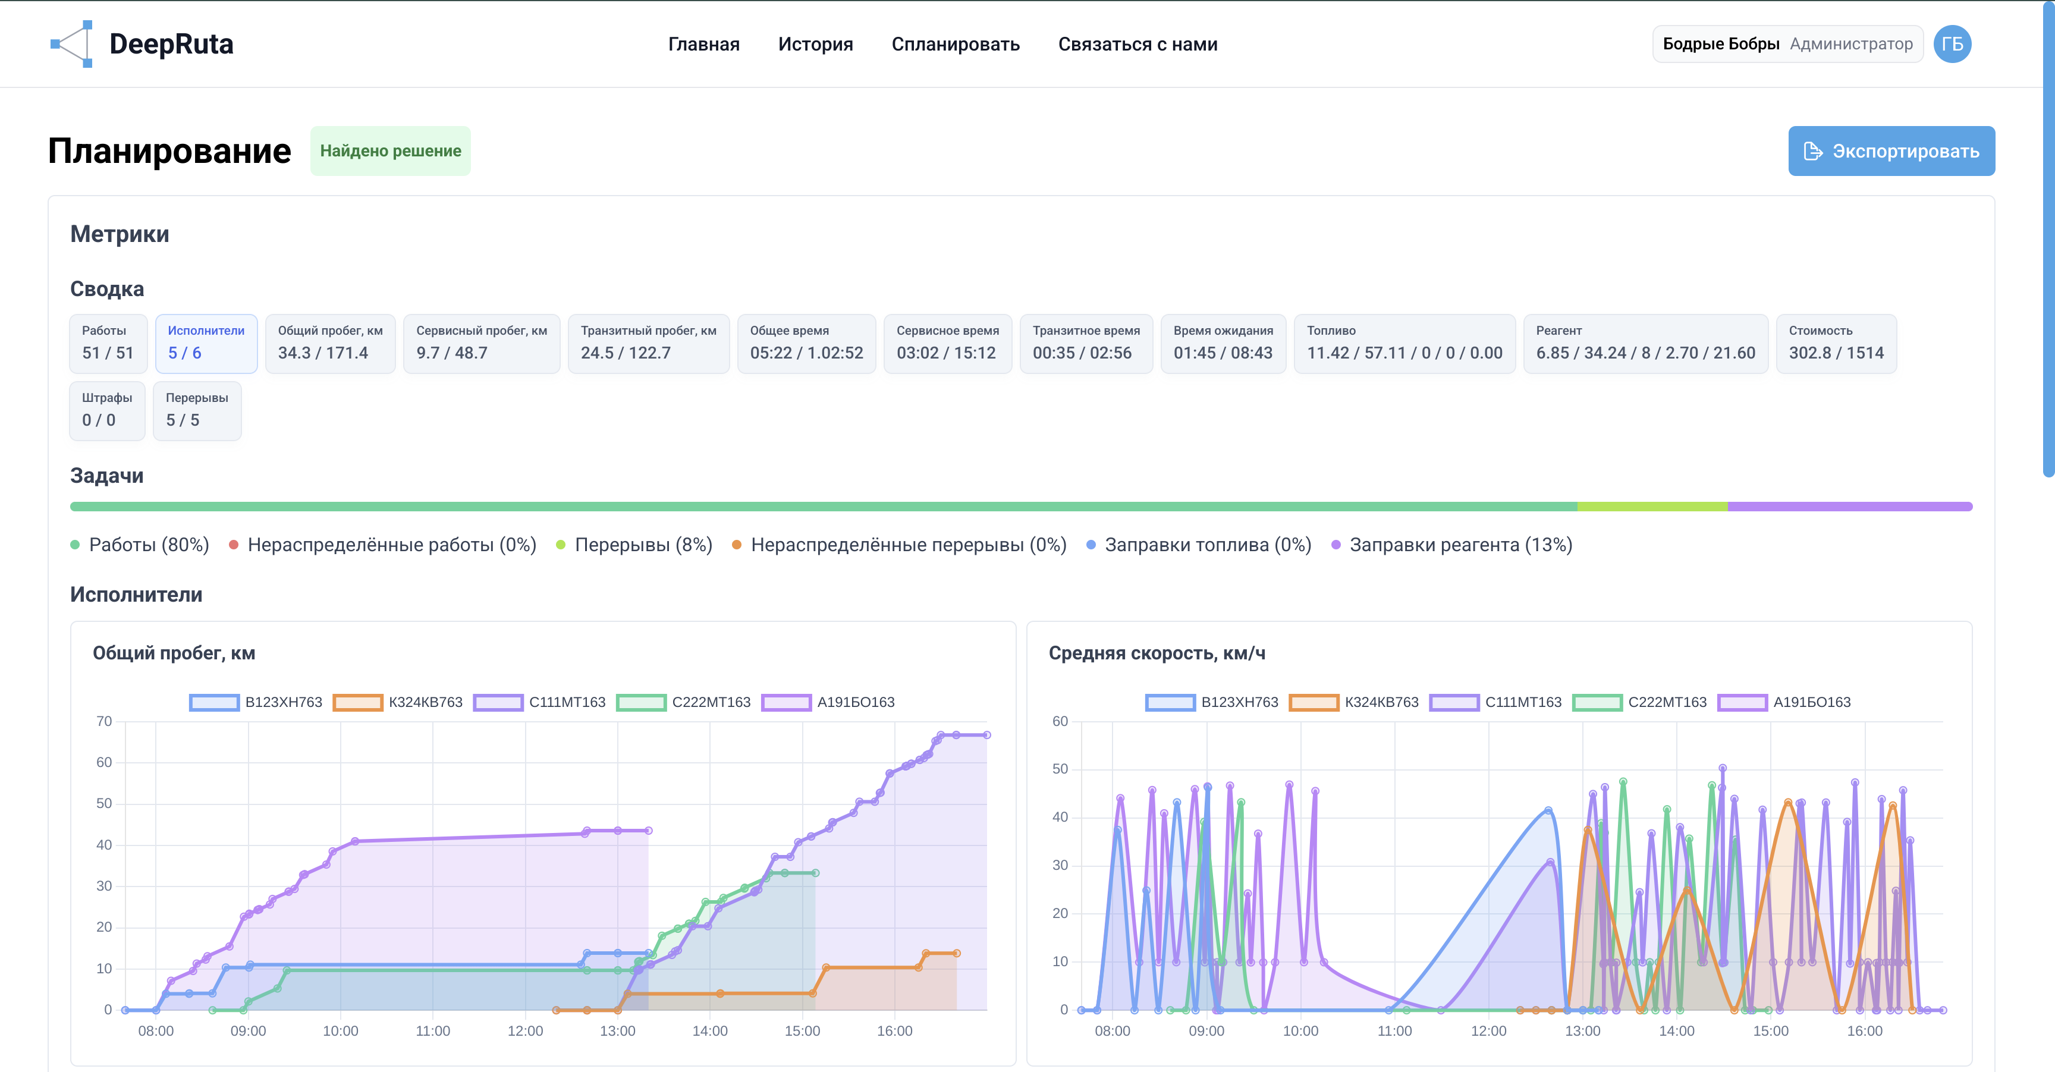Select the Общий пробег 34.3 / 171.4 card
The width and height of the screenshot is (2055, 1072).
pyautogui.click(x=330, y=343)
